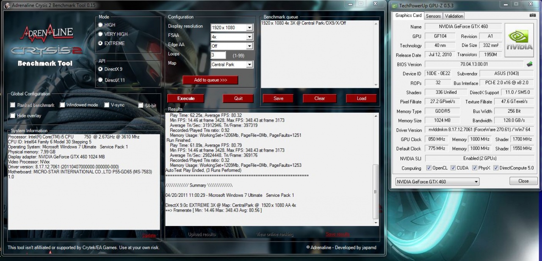This screenshot has height=261, width=542.
Task: Click BIOS Version field in GPU-Z
Action: pyautogui.click(x=474, y=64)
